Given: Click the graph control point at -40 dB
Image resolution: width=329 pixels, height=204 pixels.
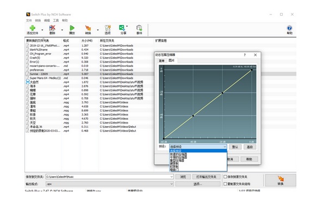Looking at the screenshot, I should (193, 115).
